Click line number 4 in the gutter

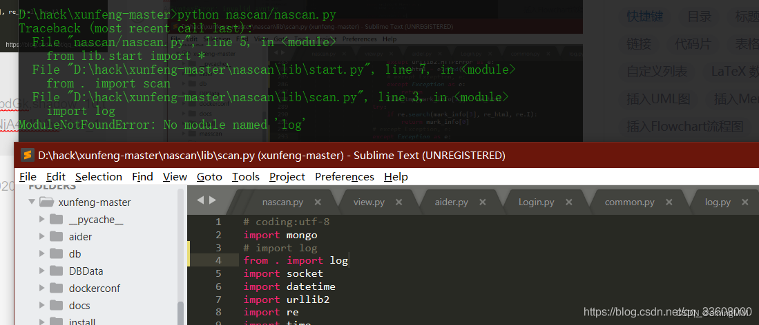click(x=218, y=260)
